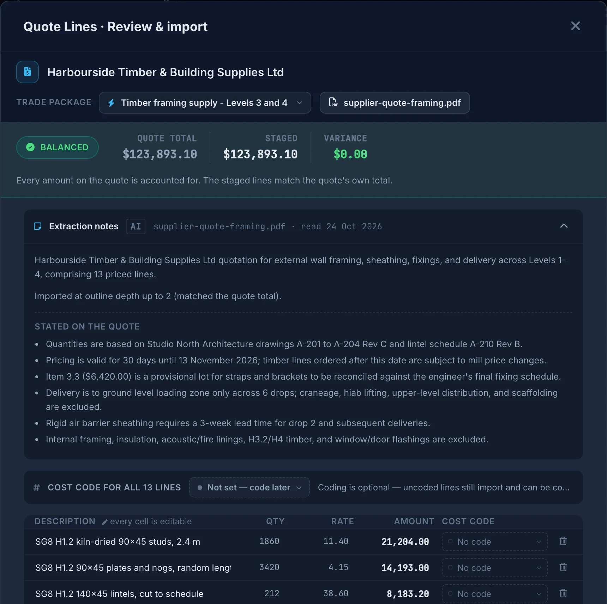Click the 'STATED ON THE QUOTE' heading

click(87, 327)
